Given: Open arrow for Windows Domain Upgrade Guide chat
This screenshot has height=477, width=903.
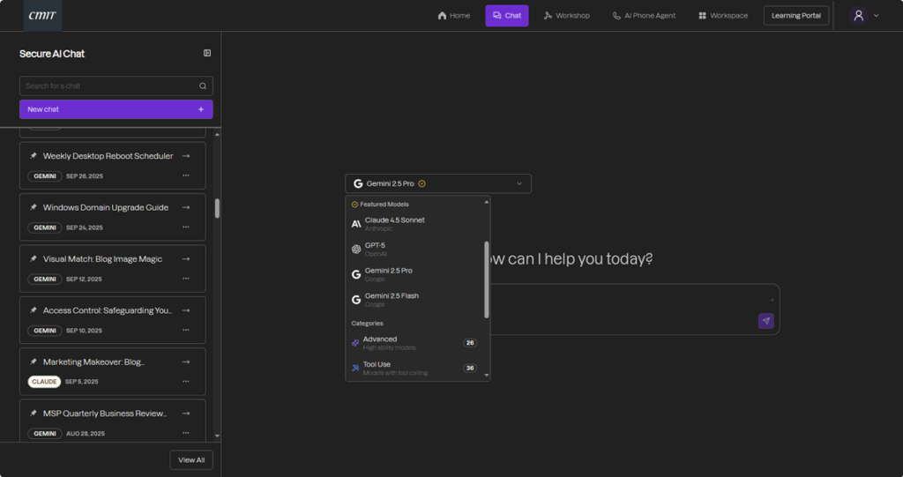Looking at the screenshot, I should click(186, 208).
